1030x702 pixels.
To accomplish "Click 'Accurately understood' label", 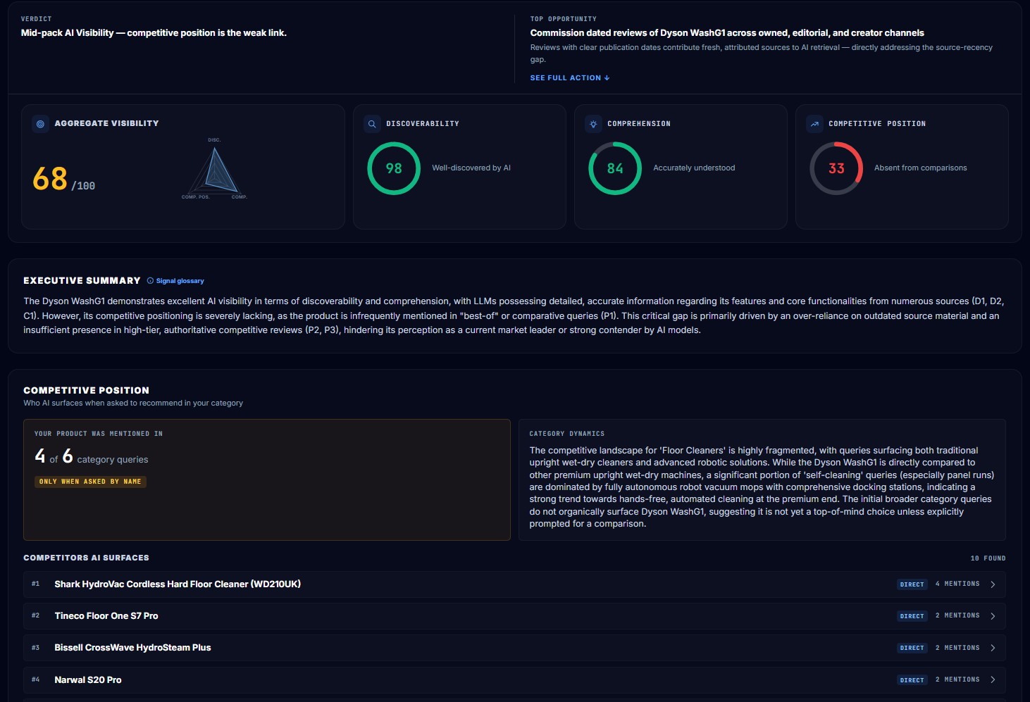I will [694, 168].
